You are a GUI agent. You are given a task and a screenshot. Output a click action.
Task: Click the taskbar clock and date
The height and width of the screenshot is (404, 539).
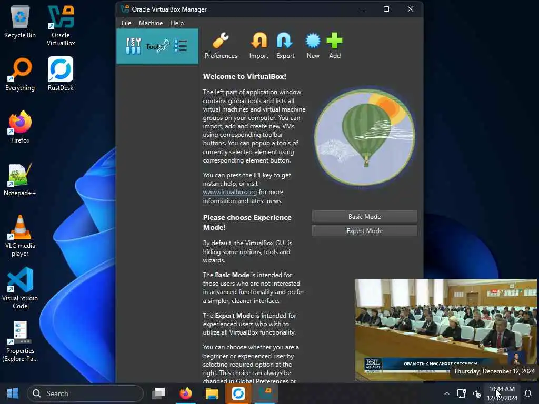(x=502, y=393)
